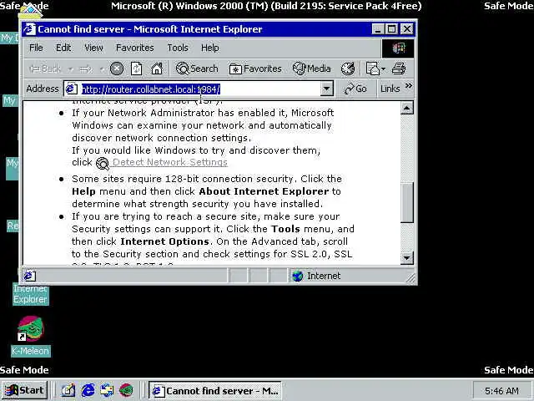Screen dimensions: 534x401
Task: Click the status bar page icon
Action: pyautogui.click(x=29, y=276)
